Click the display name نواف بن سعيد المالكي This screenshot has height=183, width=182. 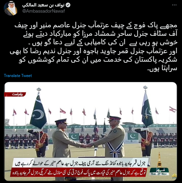[43, 5]
